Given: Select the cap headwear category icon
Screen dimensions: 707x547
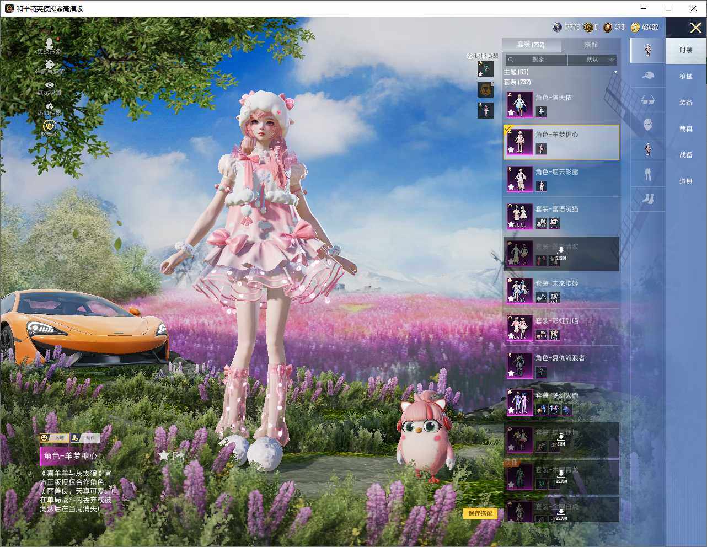Looking at the screenshot, I should (648, 76).
